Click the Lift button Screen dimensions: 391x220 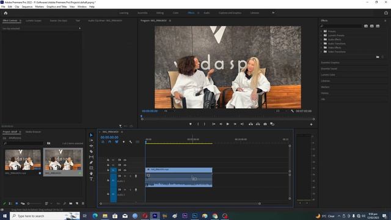pos(250,124)
